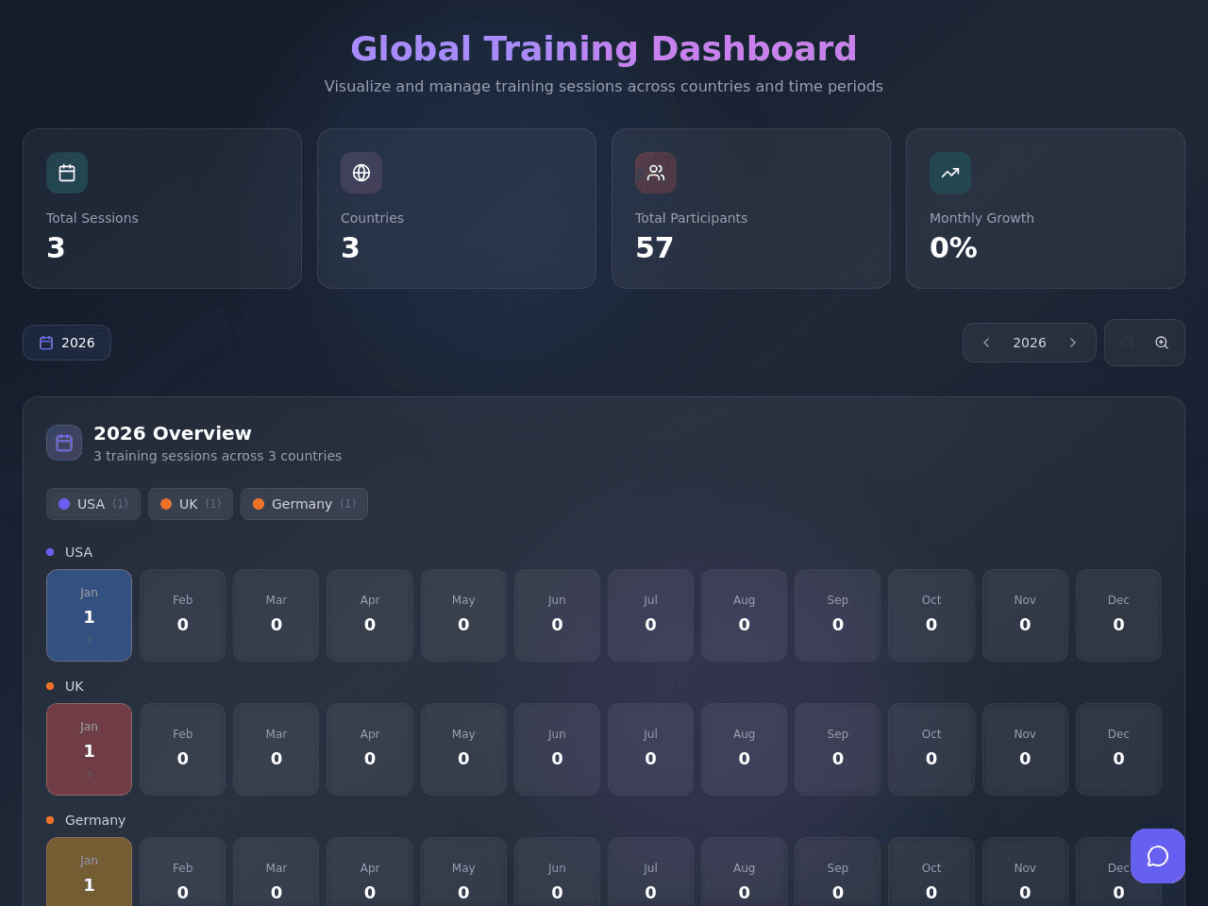
Task: Select Germany February month cell
Action: (x=182, y=872)
